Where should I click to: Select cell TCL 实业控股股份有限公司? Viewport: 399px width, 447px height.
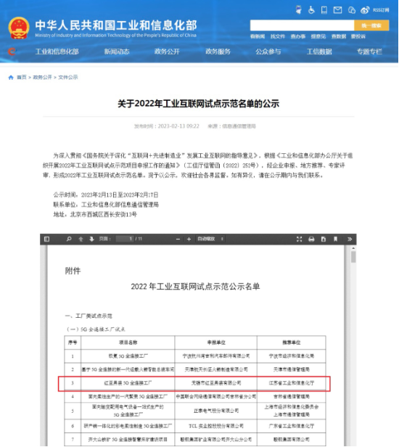click(x=216, y=426)
